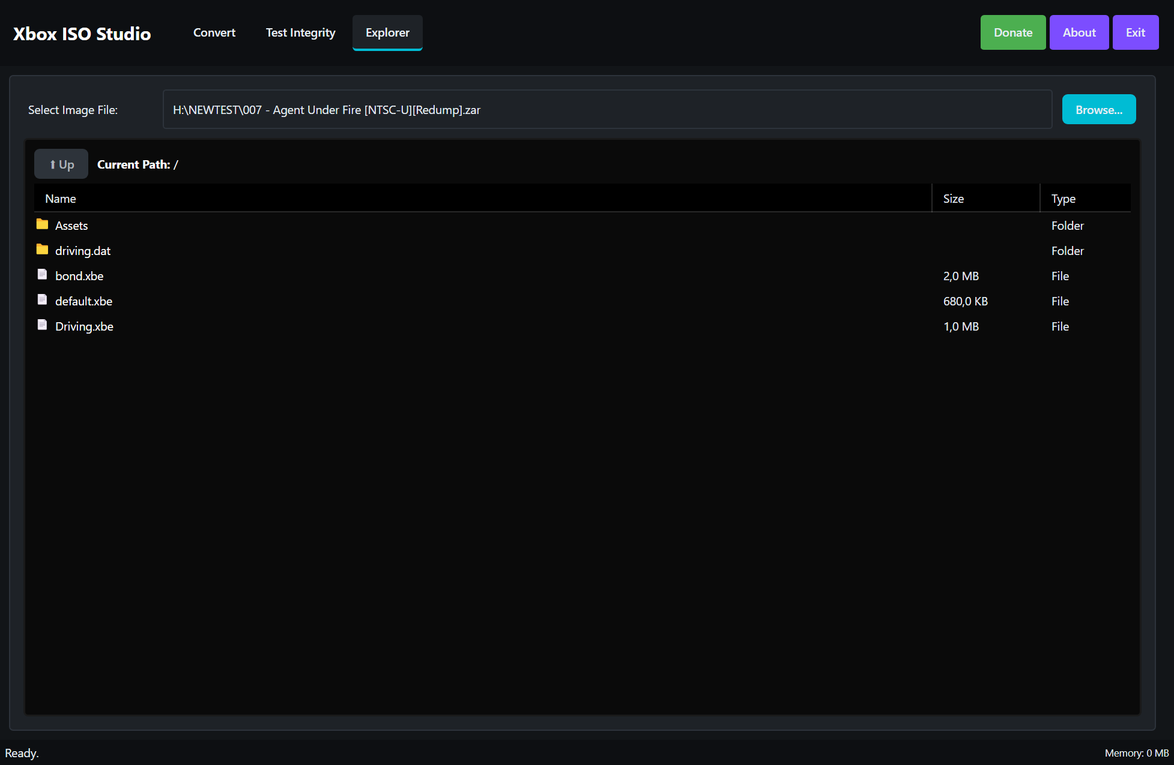The height and width of the screenshot is (765, 1174).
Task: Click the default.xbe file icon
Action: (42, 300)
